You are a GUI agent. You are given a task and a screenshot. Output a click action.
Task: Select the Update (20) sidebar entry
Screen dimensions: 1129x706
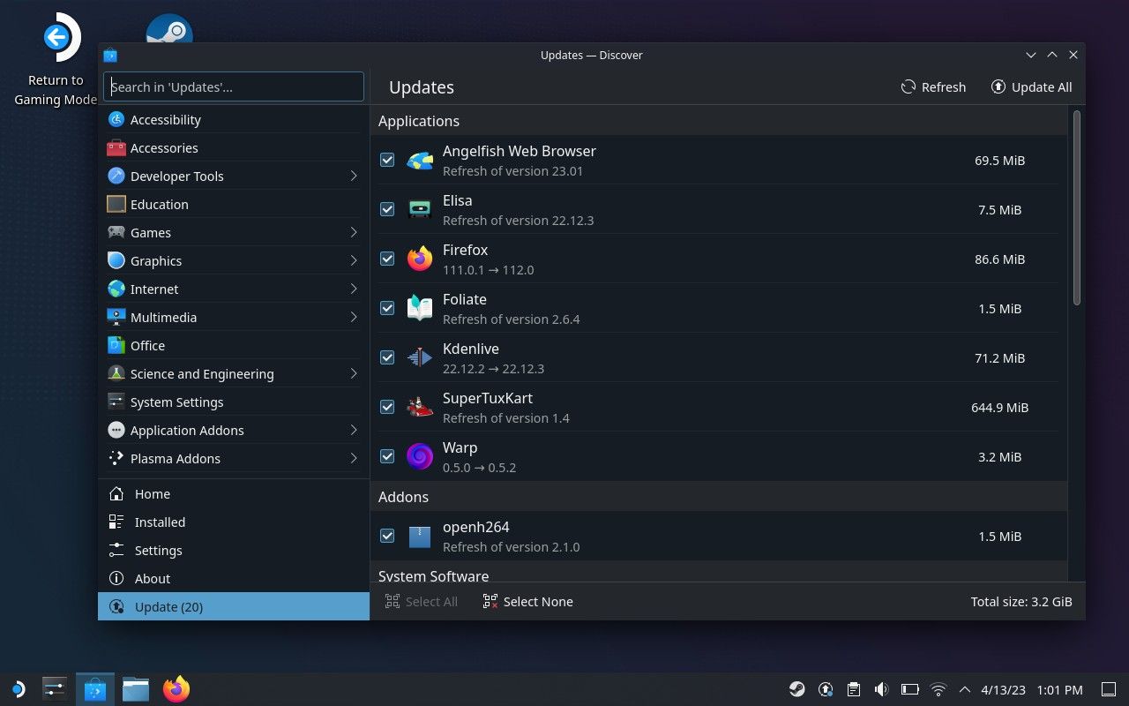[234, 607]
